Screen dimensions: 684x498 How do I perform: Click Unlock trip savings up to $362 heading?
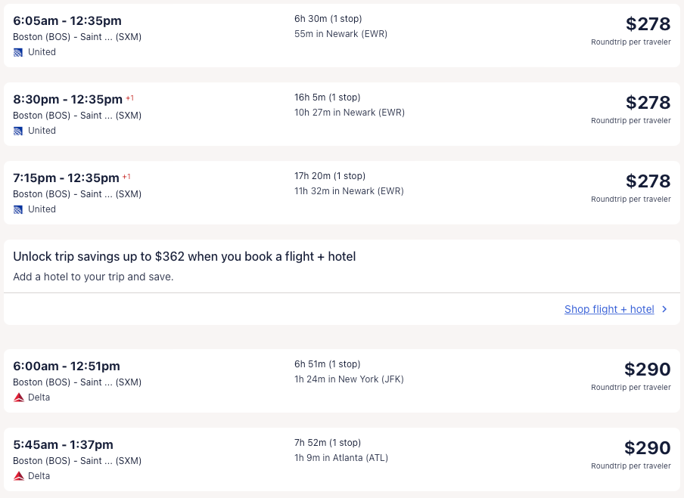[184, 257]
